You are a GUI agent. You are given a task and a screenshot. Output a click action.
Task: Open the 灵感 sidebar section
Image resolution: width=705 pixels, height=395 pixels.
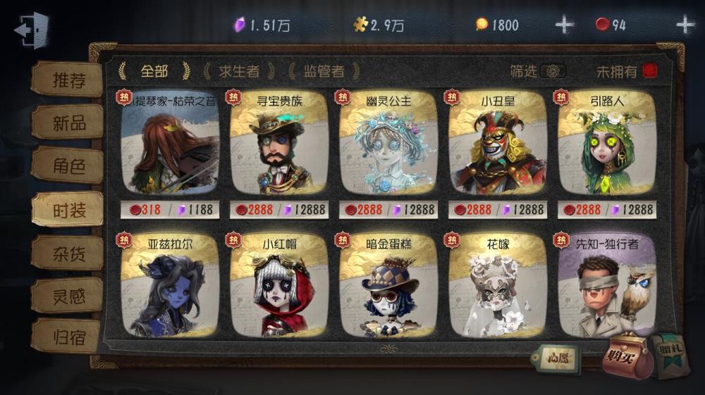pos(68,296)
